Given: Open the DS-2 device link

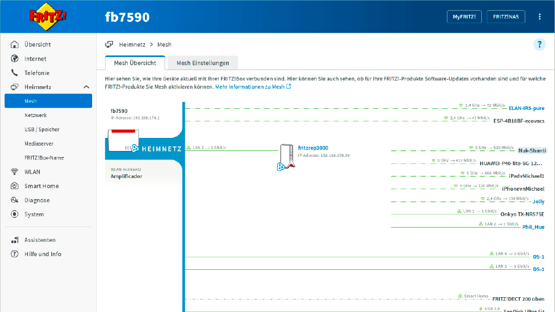Looking at the screenshot, I should (539, 269).
